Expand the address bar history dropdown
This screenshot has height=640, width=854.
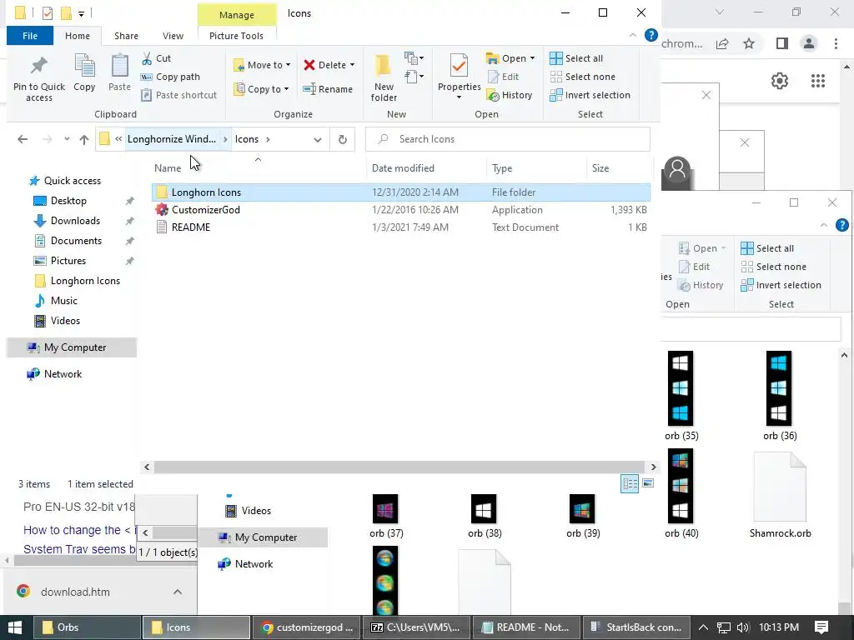tap(318, 139)
